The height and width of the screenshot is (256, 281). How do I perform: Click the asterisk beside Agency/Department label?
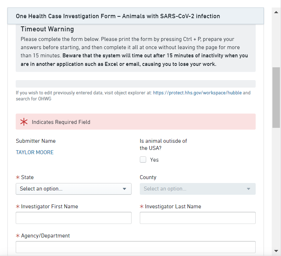click(18, 236)
